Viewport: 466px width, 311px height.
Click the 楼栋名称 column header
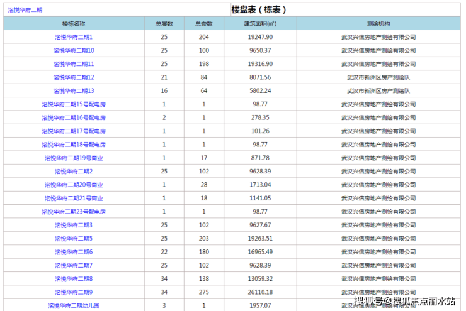[x=74, y=23]
